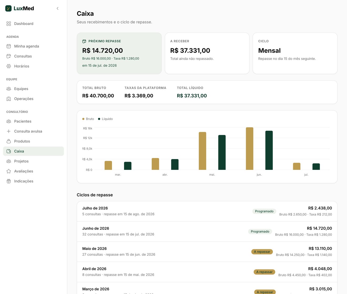Image resolution: width=347 pixels, height=294 pixels.
Task: Click the Produtos bag icon
Action: (x=9, y=141)
